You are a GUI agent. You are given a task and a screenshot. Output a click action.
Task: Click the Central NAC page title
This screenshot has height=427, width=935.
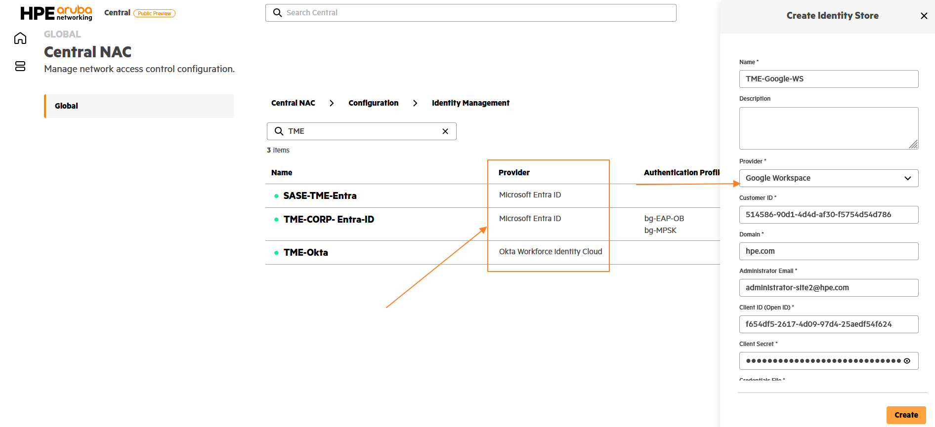coord(88,52)
